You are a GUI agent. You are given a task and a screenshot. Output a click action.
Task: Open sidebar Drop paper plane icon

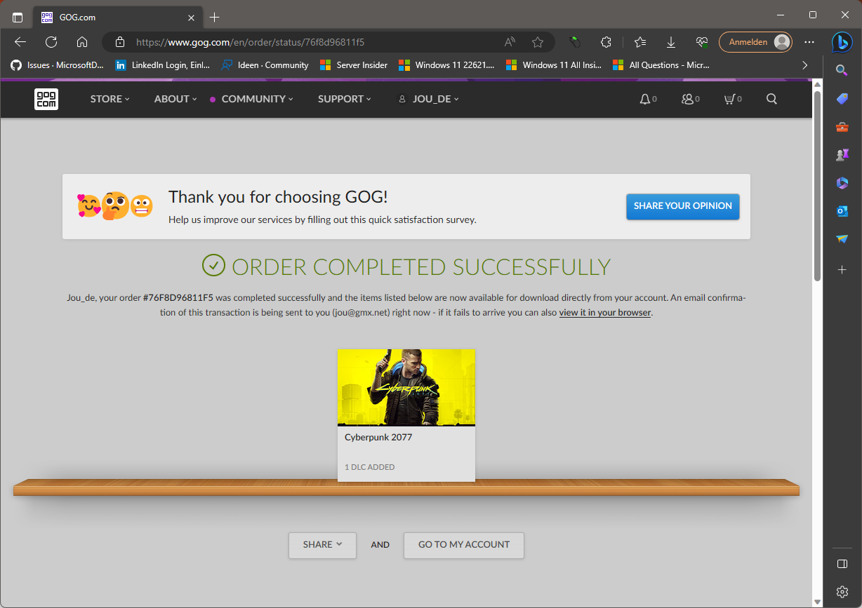(x=842, y=239)
